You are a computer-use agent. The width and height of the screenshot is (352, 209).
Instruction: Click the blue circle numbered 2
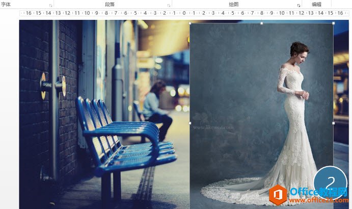pyautogui.click(x=330, y=184)
